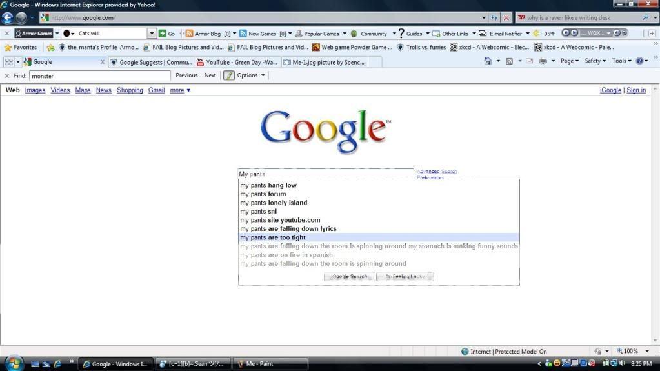This screenshot has height=371, width=660.
Task: Click the Find bar Previous button
Action: [186, 75]
